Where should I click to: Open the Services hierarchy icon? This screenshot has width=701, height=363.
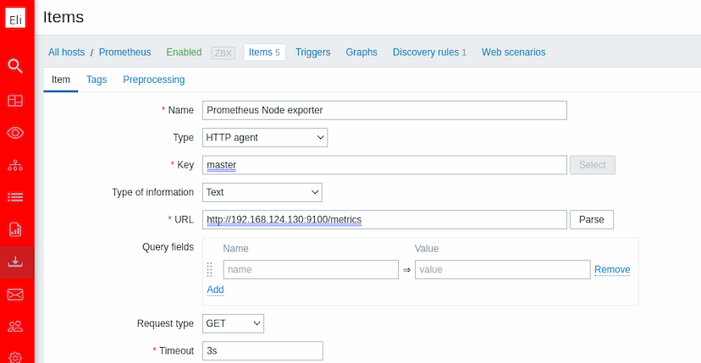pyautogui.click(x=15, y=165)
